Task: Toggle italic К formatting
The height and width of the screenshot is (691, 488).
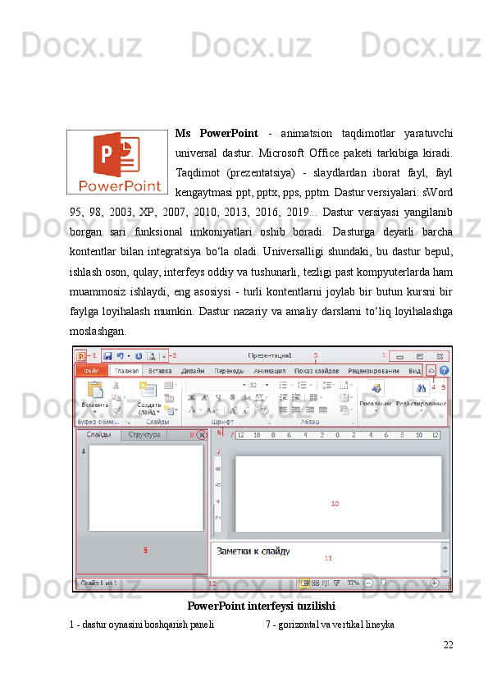Action: (x=205, y=397)
